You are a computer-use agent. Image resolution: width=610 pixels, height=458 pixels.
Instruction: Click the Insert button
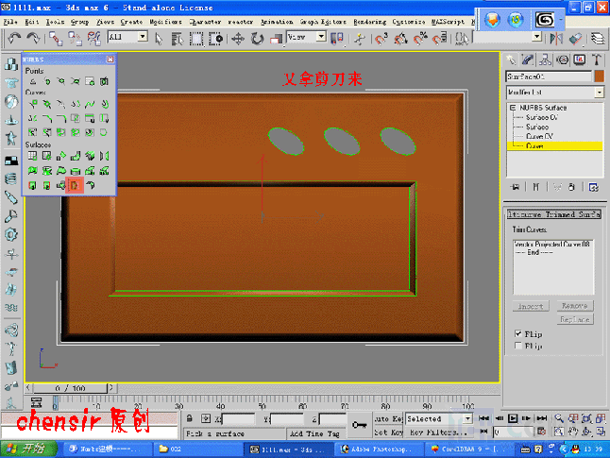[x=531, y=306]
